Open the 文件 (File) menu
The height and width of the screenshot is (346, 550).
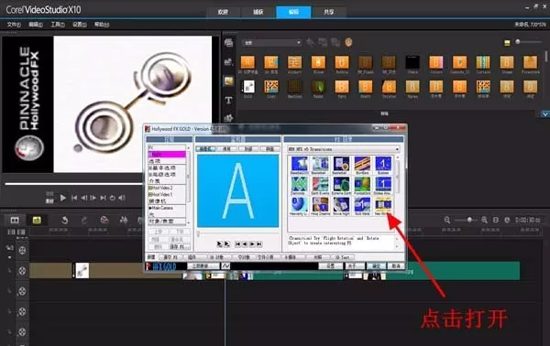14,25
